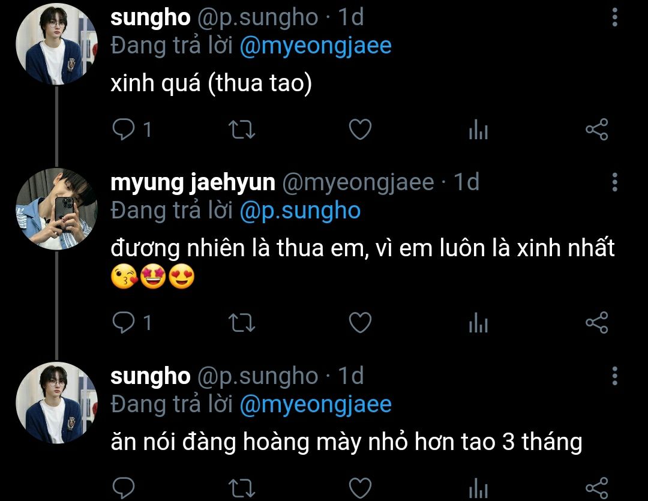
Task: Open more options for sungho's first tweet
Action: tap(615, 17)
